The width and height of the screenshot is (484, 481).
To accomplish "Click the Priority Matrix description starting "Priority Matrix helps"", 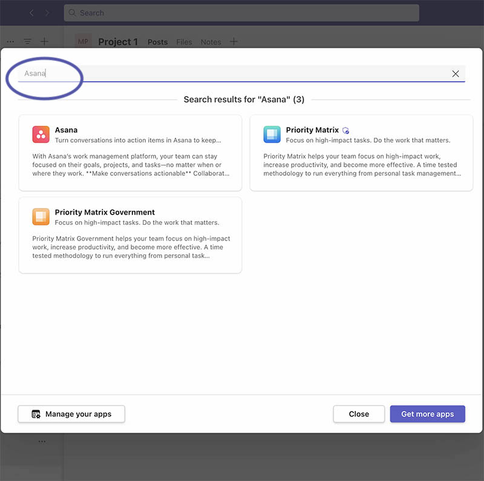I will tap(362, 164).
